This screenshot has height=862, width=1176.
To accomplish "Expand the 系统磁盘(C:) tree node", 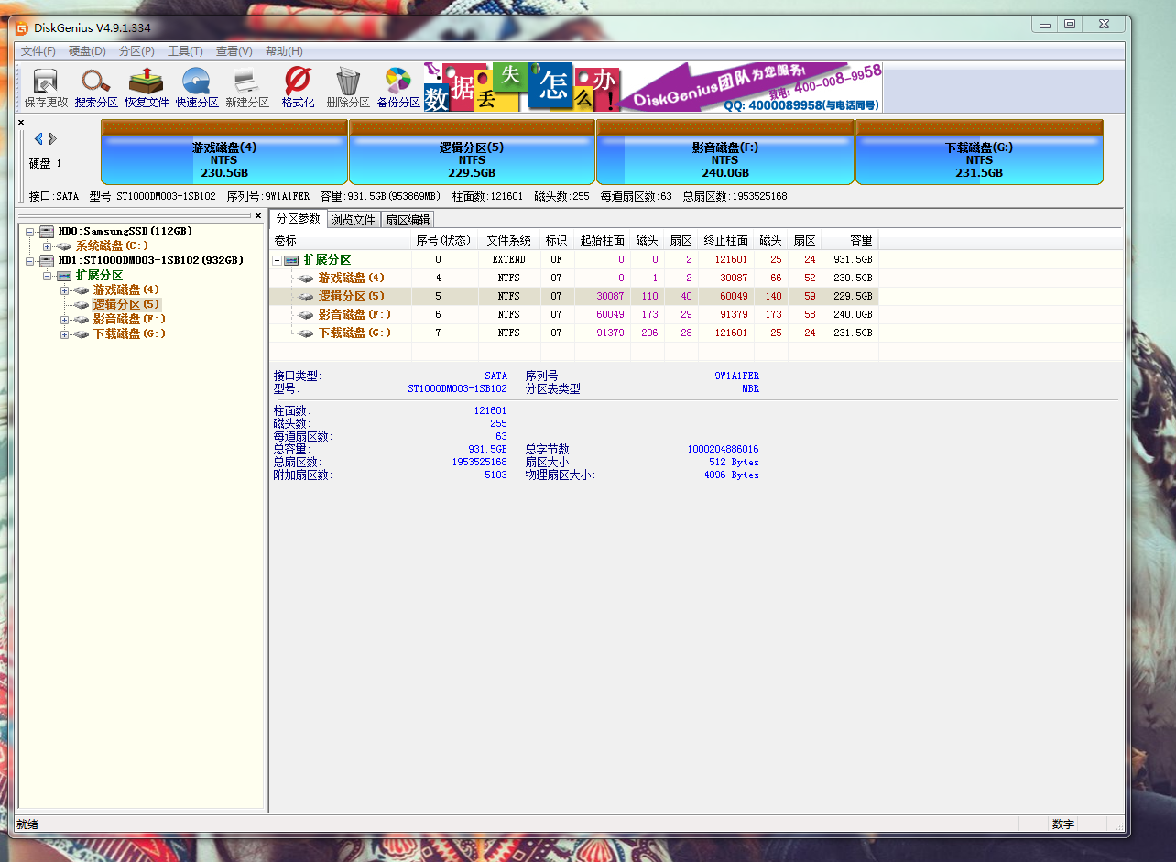I will pyautogui.click(x=48, y=246).
